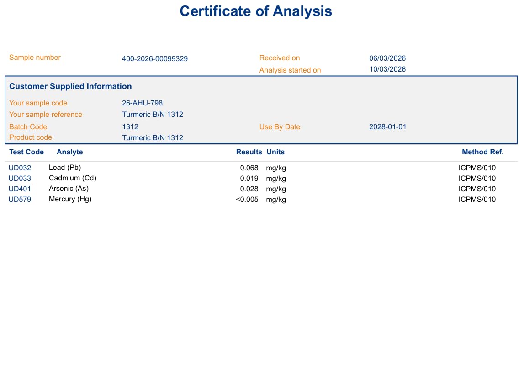The height and width of the screenshot is (384, 524).
Task: Select the Arsenic (As) analyte
Action: tap(69, 189)
